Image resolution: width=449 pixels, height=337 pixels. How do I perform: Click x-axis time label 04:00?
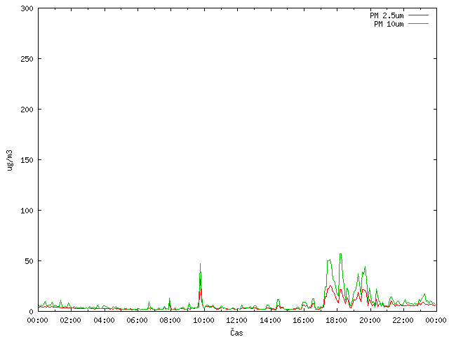pyautogui.click(x=104, y=320)
